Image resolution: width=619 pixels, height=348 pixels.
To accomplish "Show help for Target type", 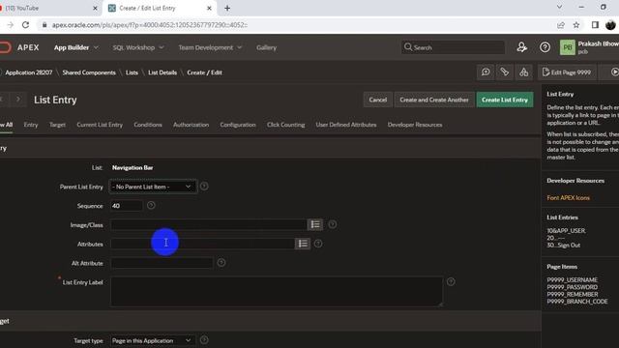I will point(204,340).
